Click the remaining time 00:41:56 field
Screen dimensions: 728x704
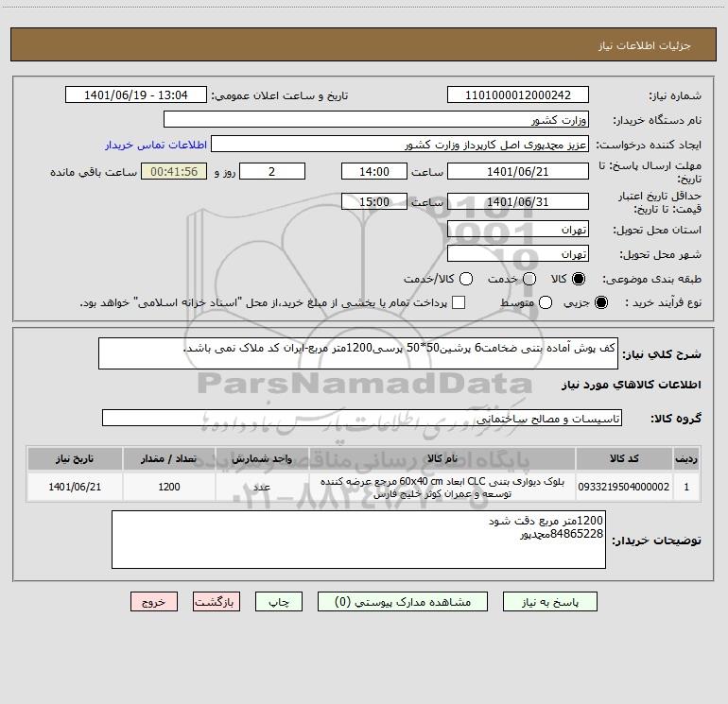point(174,171)
